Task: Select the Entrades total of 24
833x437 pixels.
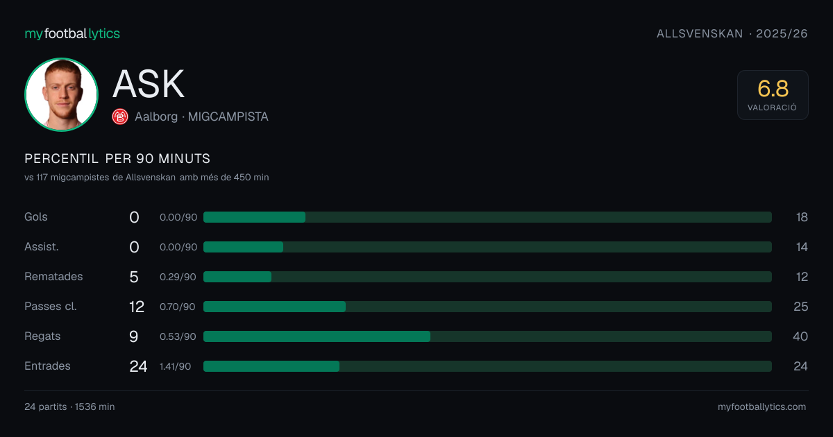Action: pyautogui.click(x=138, y=366)
